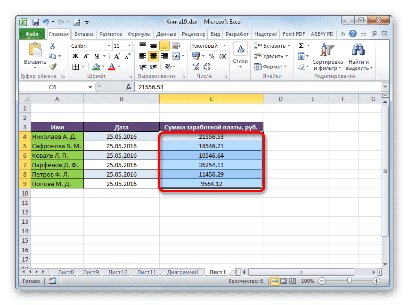Open the font size dropdown
Viewport: 408px width, 305px height.
pos(129,46)
